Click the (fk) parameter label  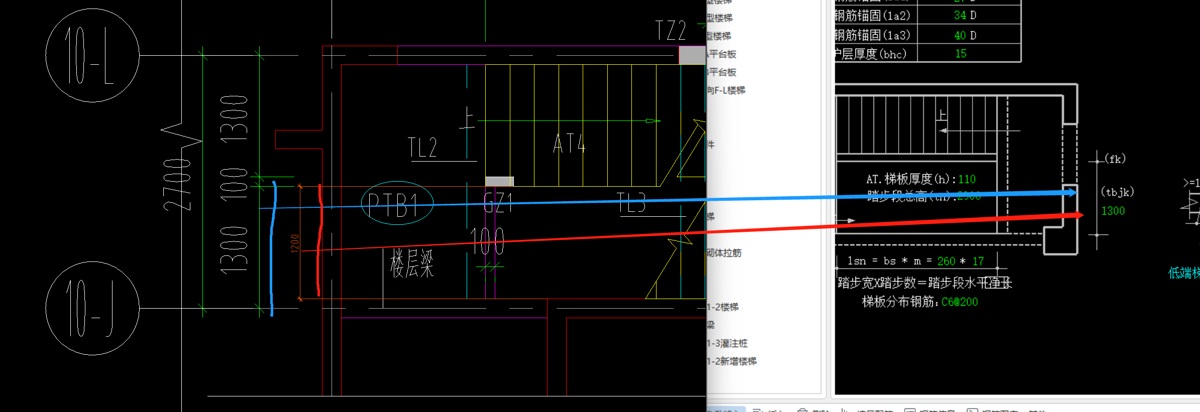1115,159
